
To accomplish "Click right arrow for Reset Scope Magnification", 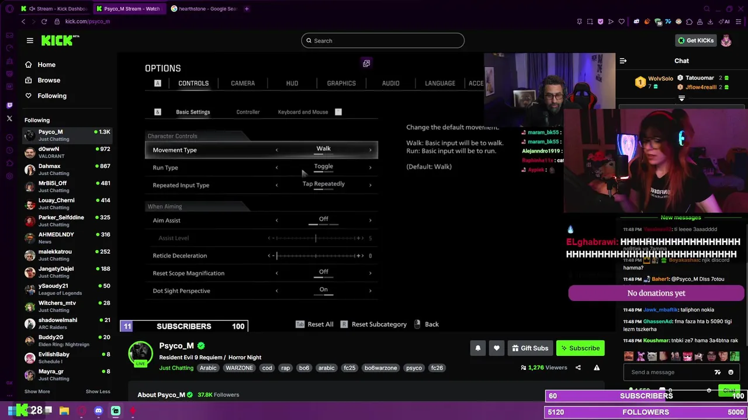I will [x=370, y=273].
